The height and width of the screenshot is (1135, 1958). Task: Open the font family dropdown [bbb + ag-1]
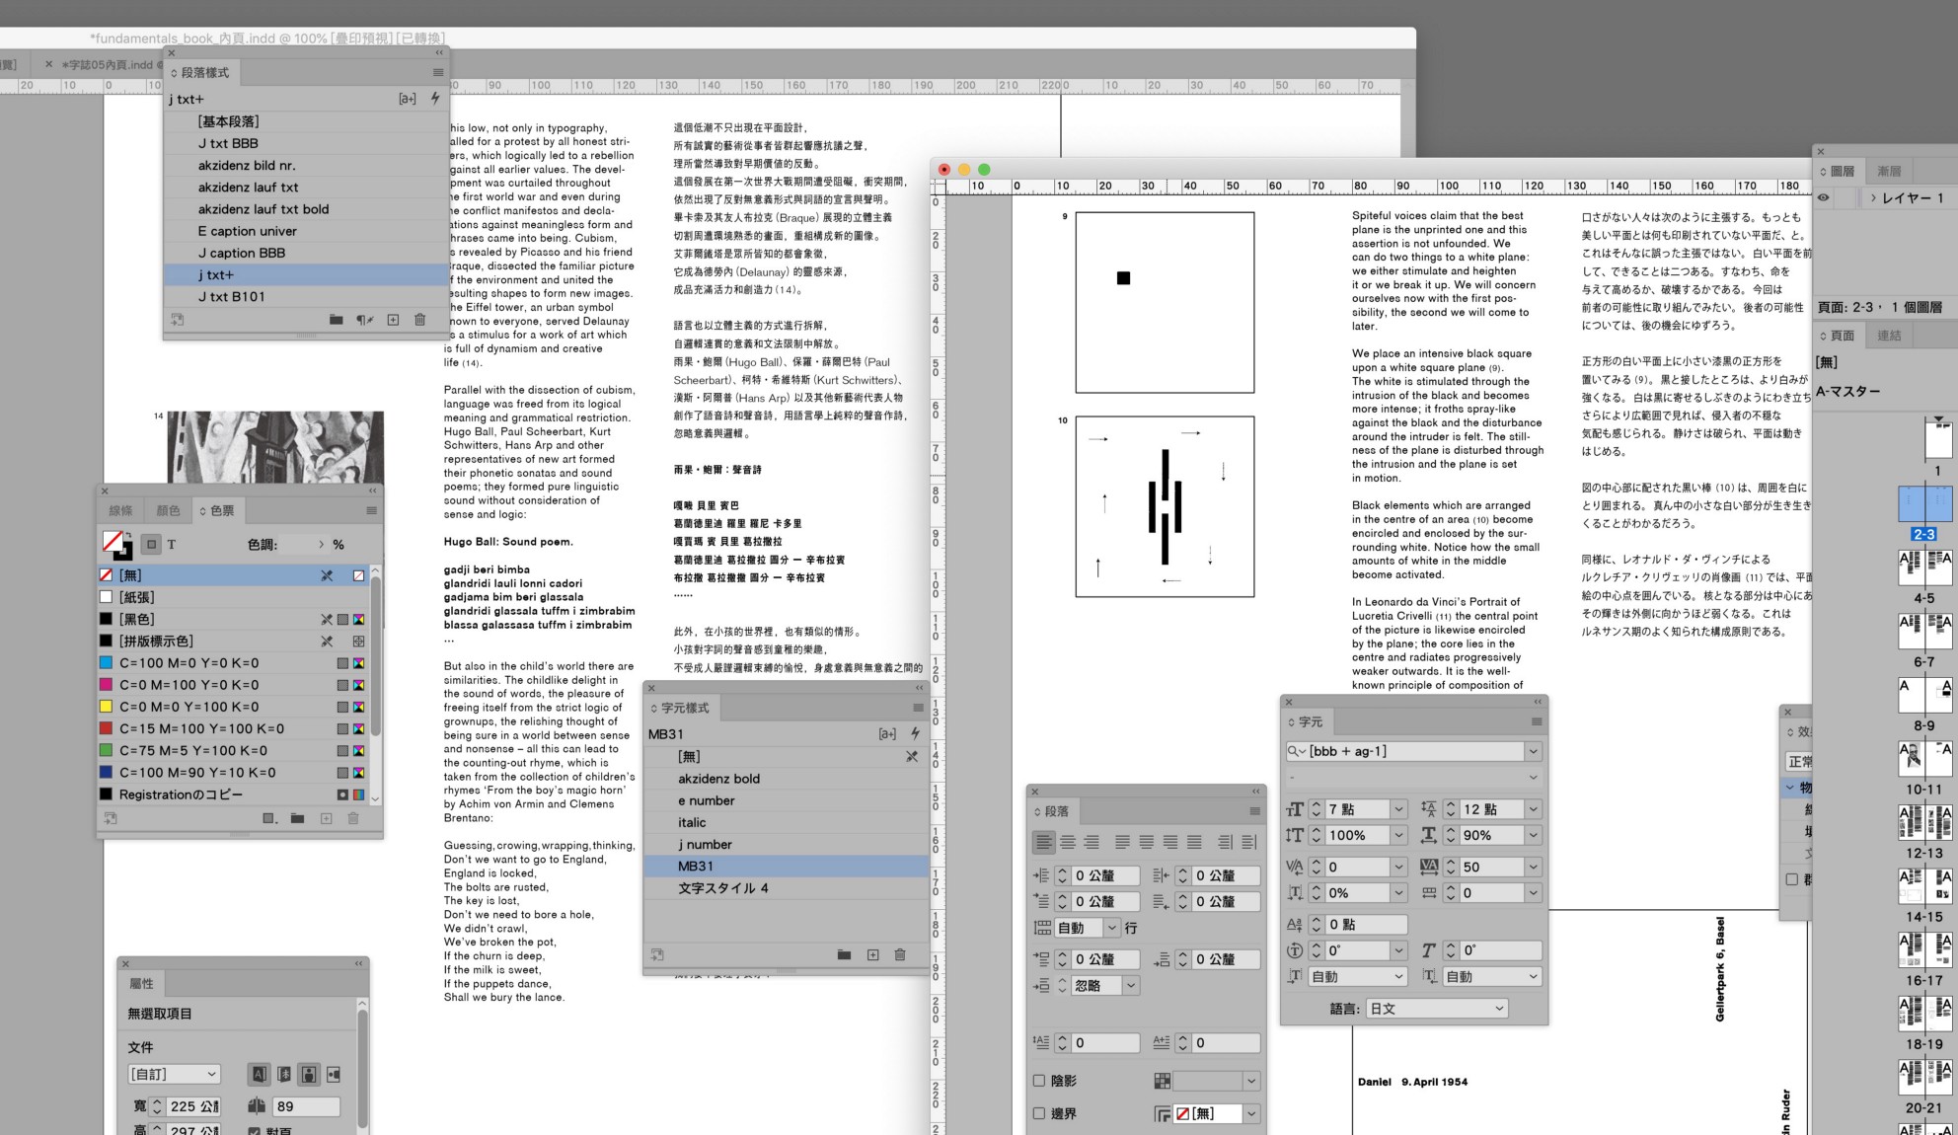click(x=1533, y=751)
